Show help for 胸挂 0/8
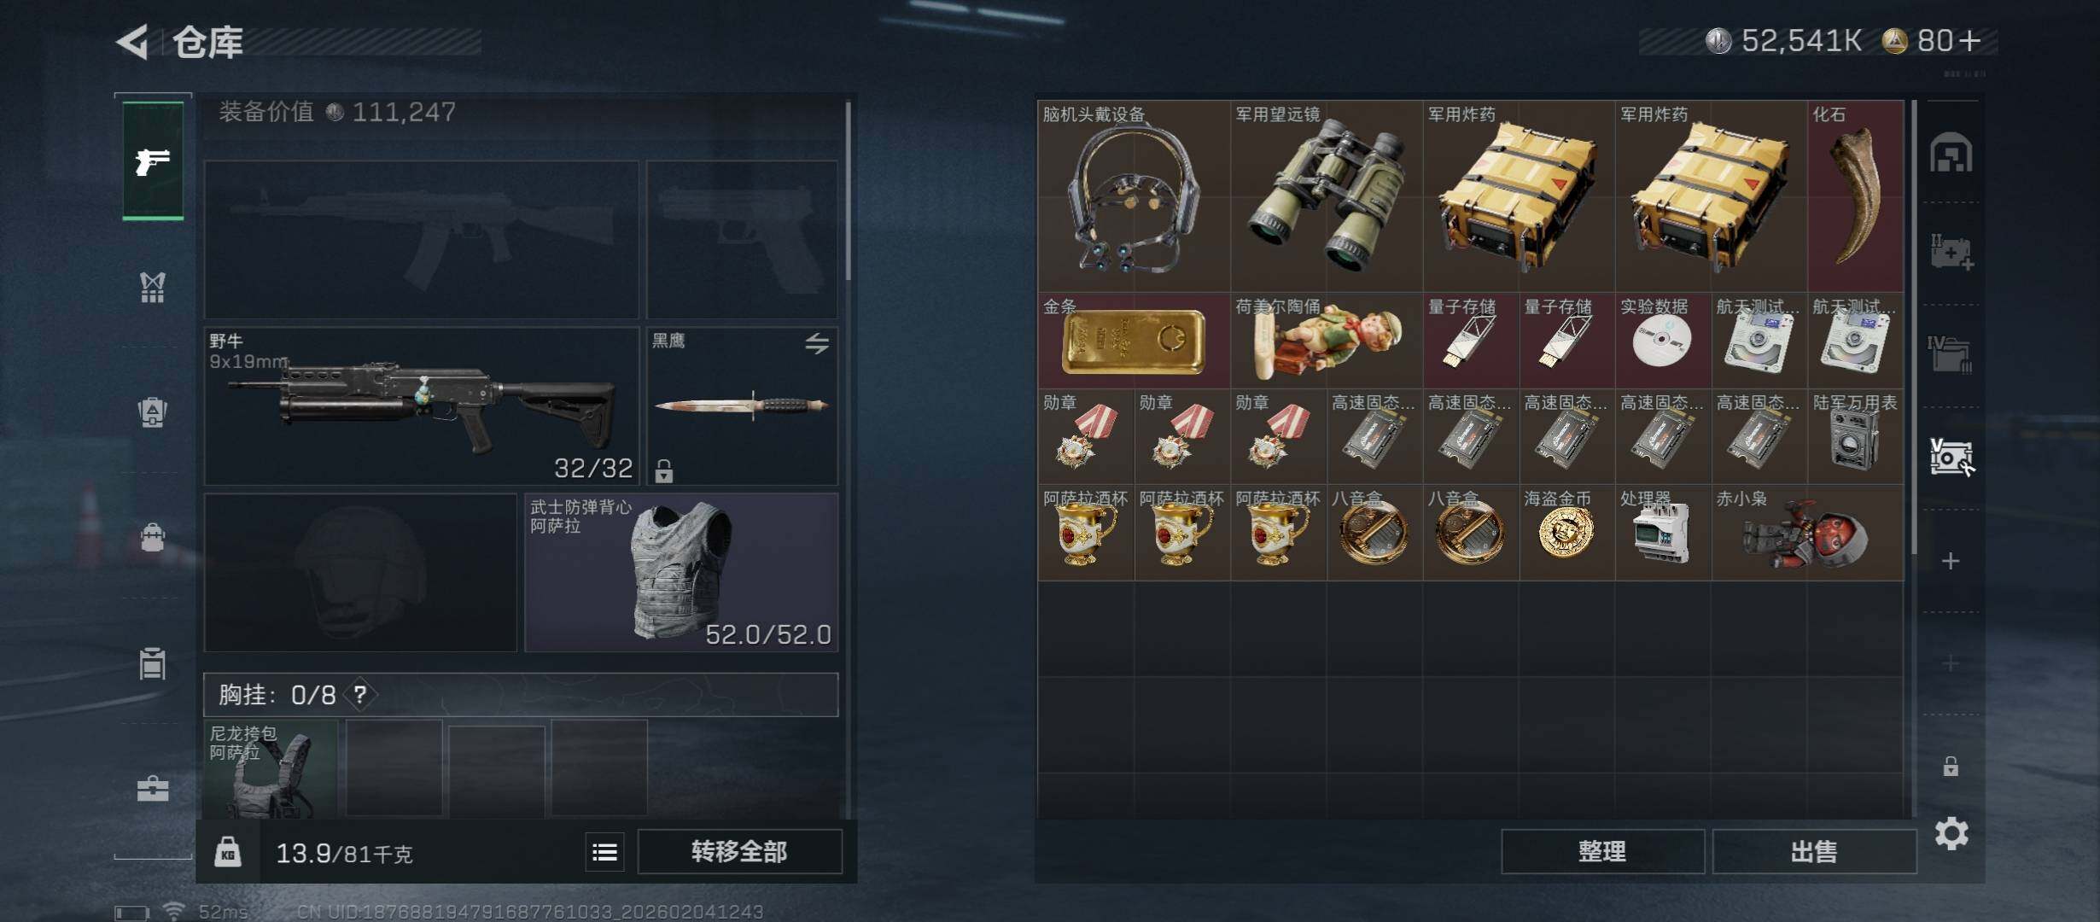Screen dimensions: 2100x922 click(x=360, y=695)
